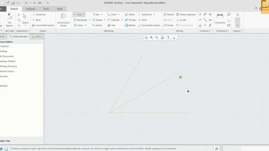Apply the perpendicular constraint

click(x=200, y=25)
